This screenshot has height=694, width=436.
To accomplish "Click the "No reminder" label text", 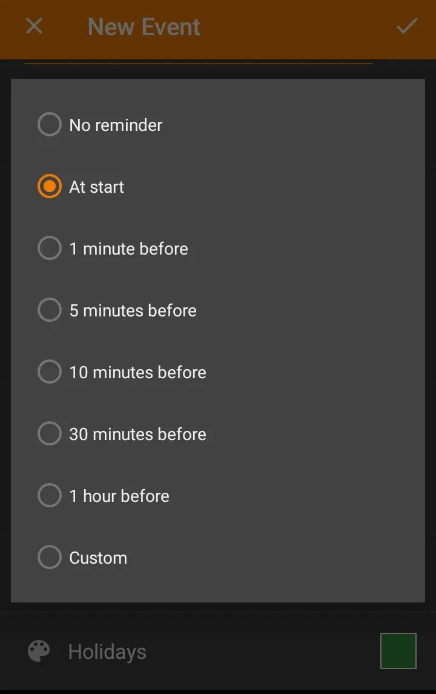I will 116,125.
